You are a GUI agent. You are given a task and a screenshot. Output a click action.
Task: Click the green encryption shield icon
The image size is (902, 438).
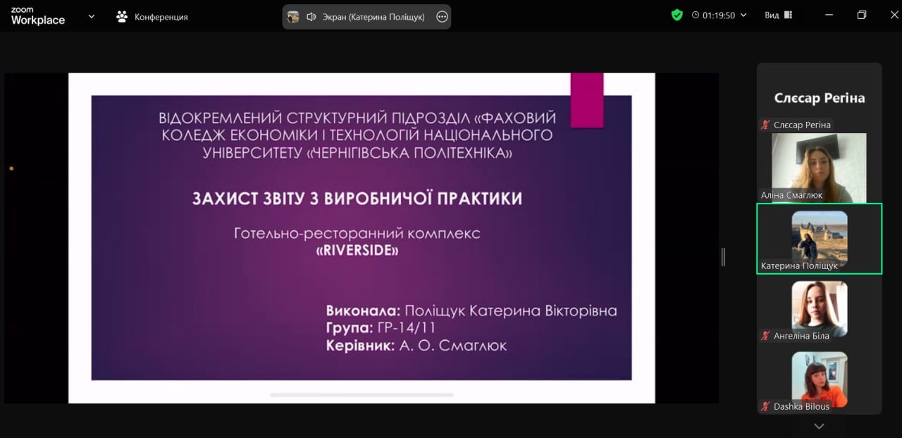[677, 15]
